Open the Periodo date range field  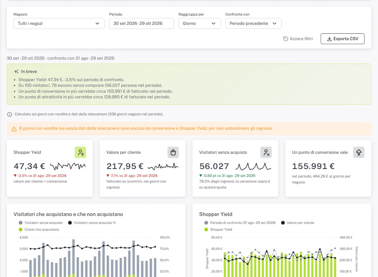[141, 23]
